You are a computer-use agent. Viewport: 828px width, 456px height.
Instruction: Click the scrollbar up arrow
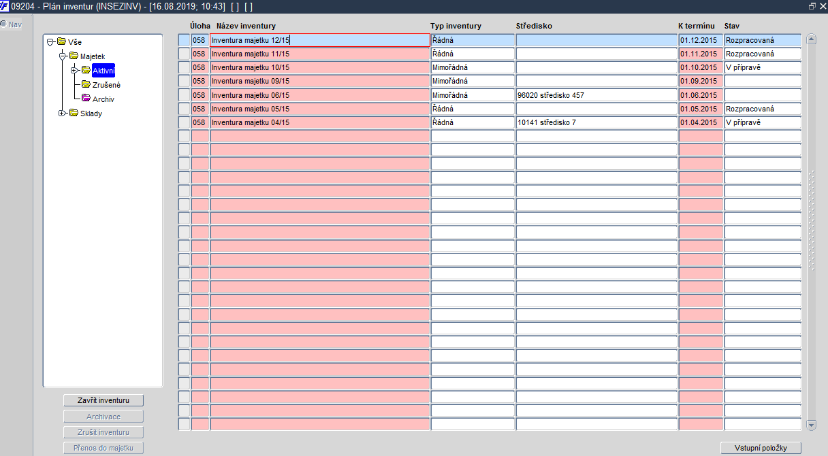click(811, 39)
